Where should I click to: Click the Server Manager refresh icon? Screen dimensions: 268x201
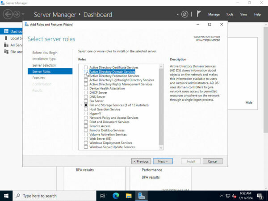185,14
